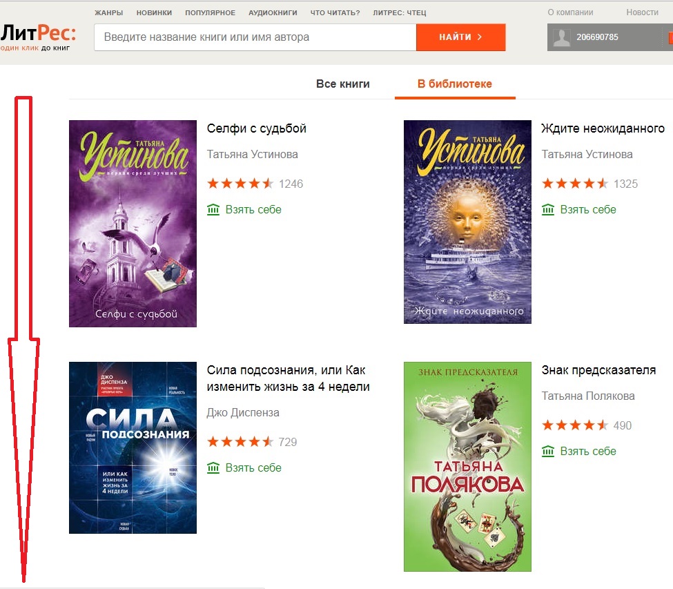This screenshot has width=673, height=589.
Task: Open the Селфи с судьбой cover thumbnail
Action: coord(133,224)
